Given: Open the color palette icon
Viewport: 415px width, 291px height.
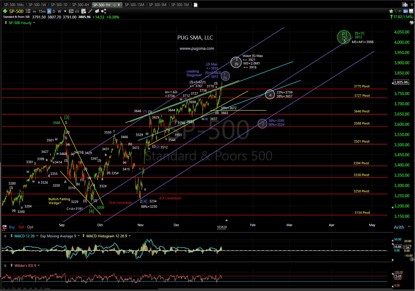Looking at the screenshot, I should [411, 23].
